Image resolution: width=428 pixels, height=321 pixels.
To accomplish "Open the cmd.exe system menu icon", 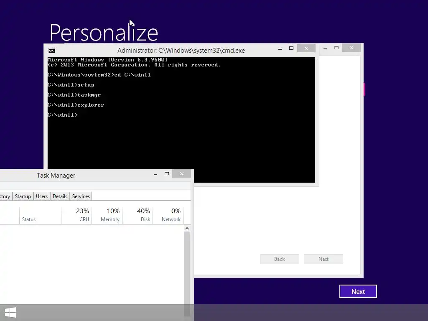I will click(x=51, y=51).
